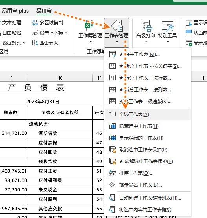Click the 隐藏选中工作表 icon
This screenshot has width=207, height=218.
click(113, 126)
